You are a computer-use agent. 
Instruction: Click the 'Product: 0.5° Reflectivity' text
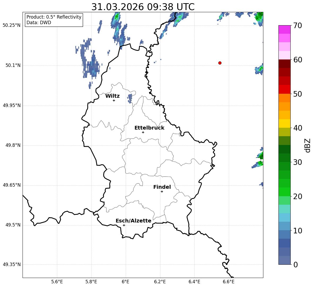[x=54, y=17]
